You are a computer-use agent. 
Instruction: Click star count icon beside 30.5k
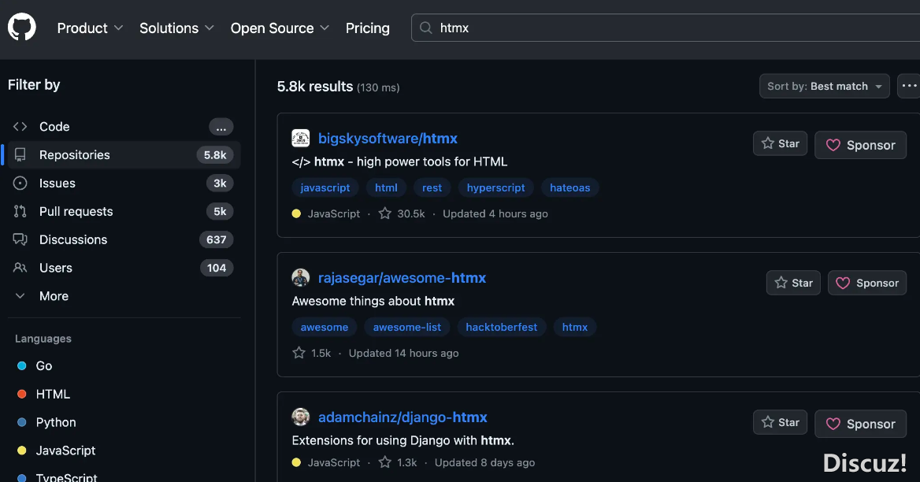[385, 213]
